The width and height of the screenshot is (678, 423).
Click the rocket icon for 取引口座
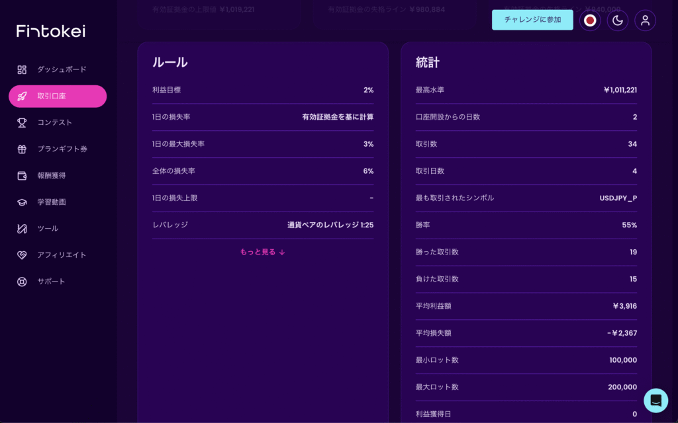(x=22, y=96)
